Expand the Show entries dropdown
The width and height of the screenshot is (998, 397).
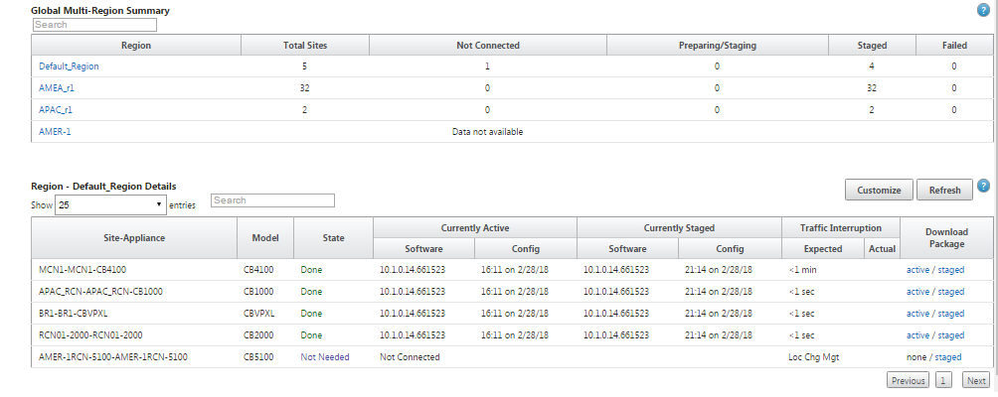[110, 204]
